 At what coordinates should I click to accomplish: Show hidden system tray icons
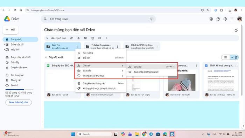[x=203, y=134]
